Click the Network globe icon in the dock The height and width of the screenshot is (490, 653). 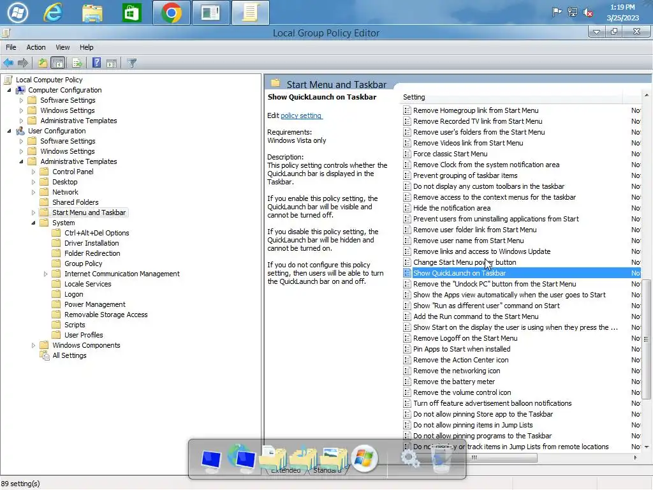[x=242, y=457]
